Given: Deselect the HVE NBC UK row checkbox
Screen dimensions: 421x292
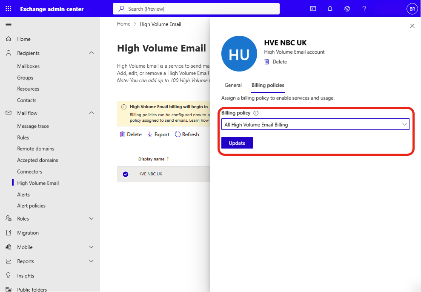Looking at the screenshot, I should [x=126, y=174].
